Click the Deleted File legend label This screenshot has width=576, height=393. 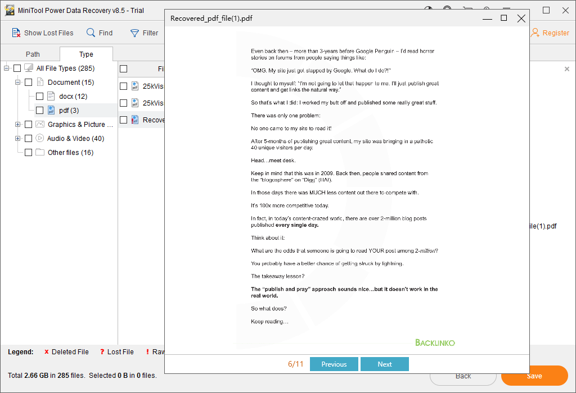coord(70,351)
